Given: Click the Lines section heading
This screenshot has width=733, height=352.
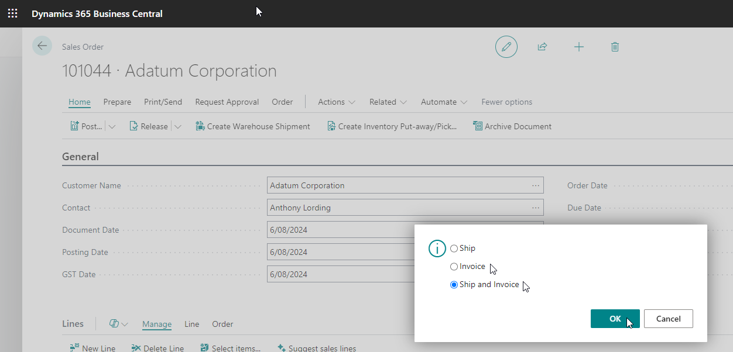Looking at the screenshot, I should pyautogui.click(x=73, y=324).
